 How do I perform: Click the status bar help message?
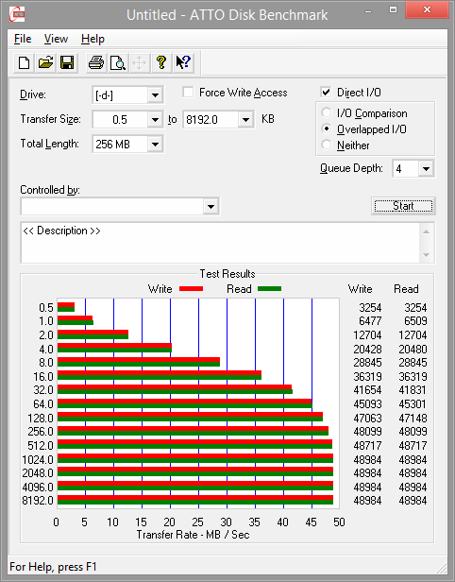click(x=53, y=567)
